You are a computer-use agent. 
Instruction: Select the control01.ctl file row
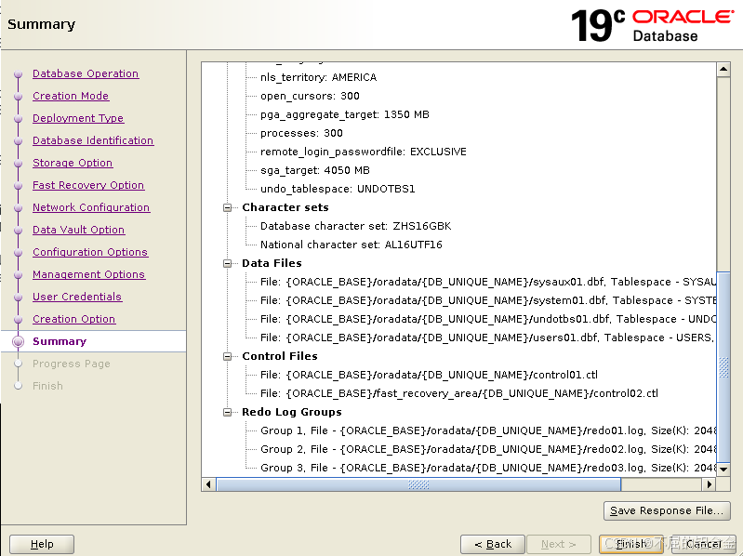[429, 375]
